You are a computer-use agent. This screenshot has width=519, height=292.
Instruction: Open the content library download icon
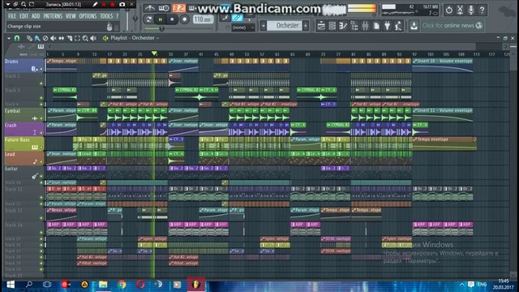click(x=414, y=25)
